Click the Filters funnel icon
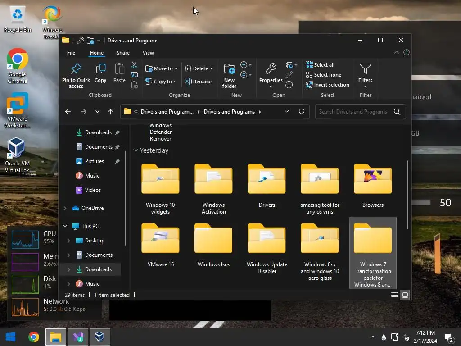This screenshot has width=461, height=346. (365, 69)
